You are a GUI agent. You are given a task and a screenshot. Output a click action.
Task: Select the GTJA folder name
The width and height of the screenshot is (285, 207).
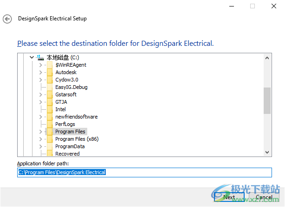click(61, 102)
